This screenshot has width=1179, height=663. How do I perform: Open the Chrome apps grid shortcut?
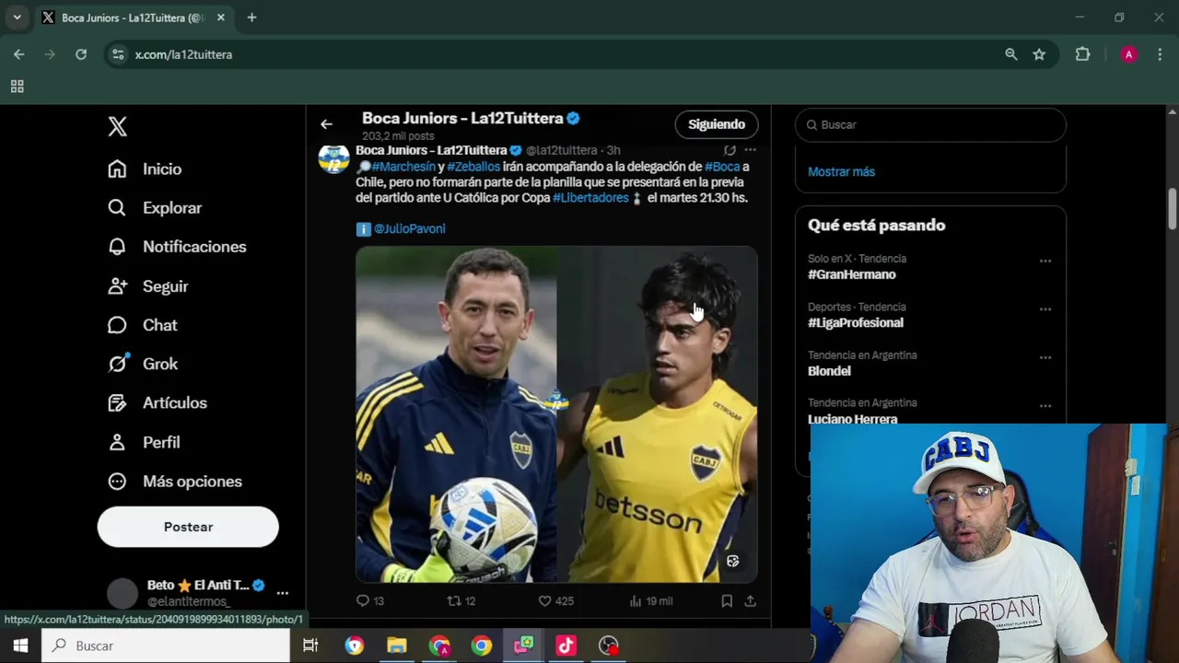click(17, 87)
